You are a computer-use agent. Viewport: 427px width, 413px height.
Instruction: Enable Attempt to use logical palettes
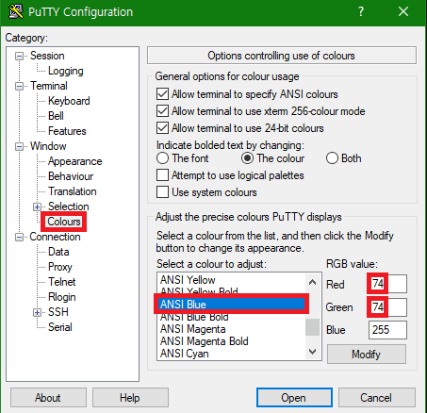162,175
